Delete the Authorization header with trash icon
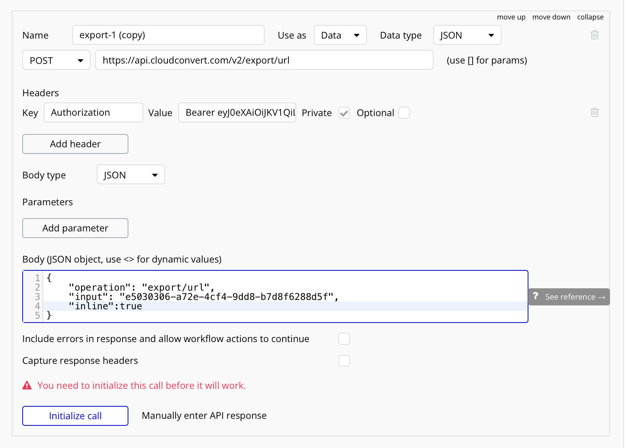The width and height of the screenshot is (626, 448). coord(594,112)
